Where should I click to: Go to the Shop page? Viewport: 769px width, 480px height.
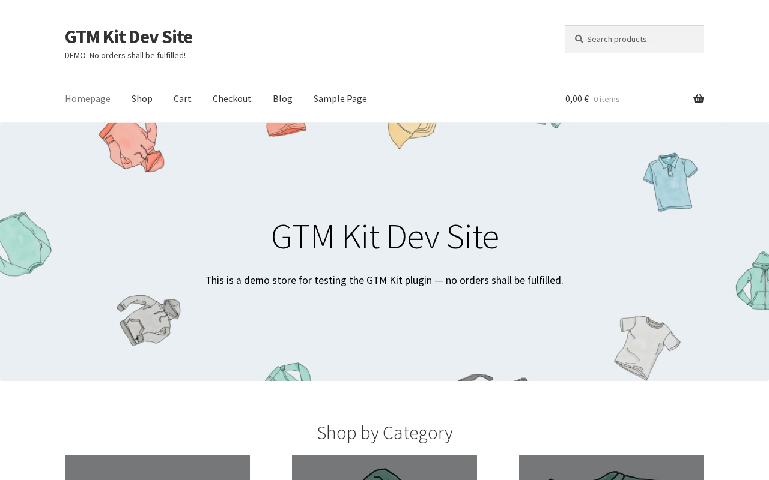click(x=142, y=98)
